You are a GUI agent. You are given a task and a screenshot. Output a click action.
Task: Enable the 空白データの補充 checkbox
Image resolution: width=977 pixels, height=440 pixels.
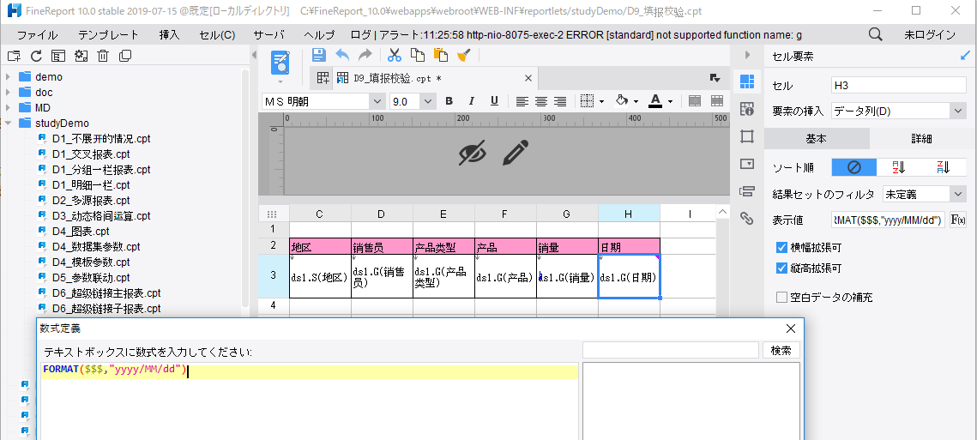(x=781, y=297)
